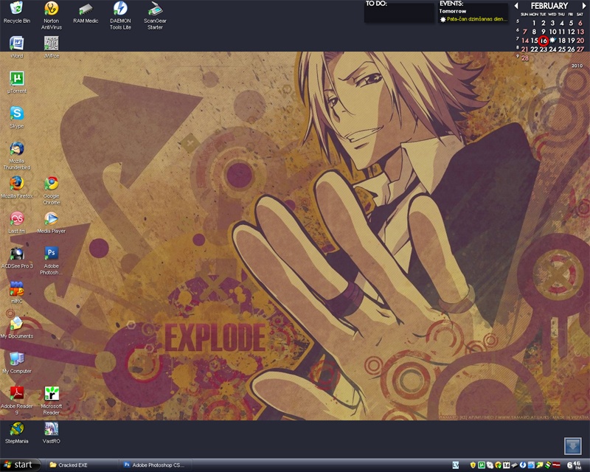Select the JWPce desktop icon

click(52, 47)
